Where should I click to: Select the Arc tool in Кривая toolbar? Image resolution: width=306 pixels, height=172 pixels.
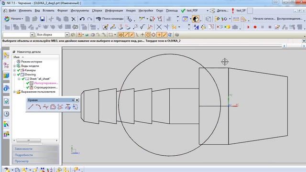point(38,107)
